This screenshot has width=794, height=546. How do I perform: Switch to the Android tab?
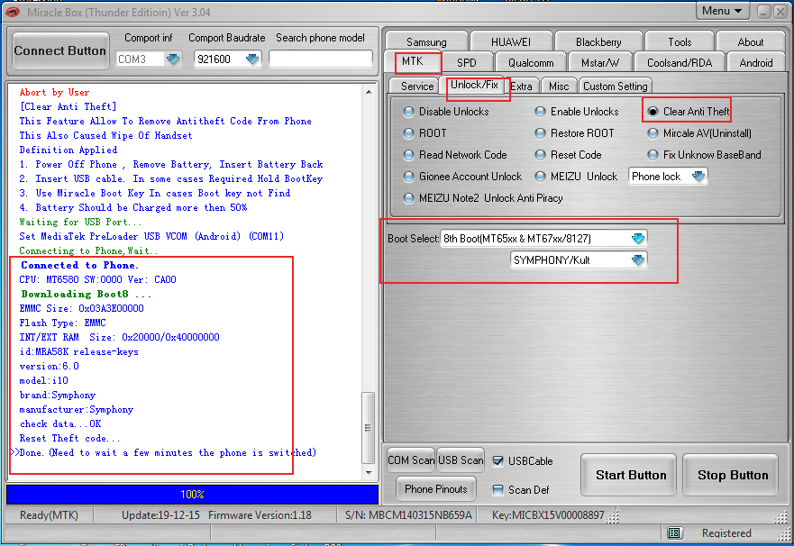pyautogui.click(x=756, y=63)
